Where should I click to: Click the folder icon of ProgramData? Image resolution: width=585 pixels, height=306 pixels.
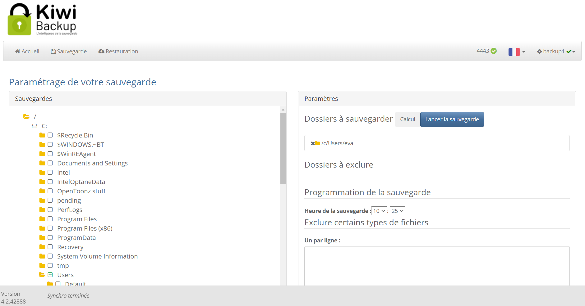42,238
